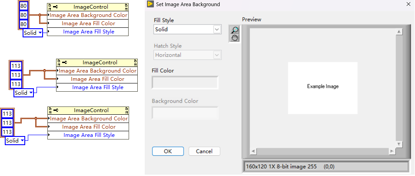Select the Zoom magnifier tool beside the preview
Screen dimensions: 415x176
coord(235,30)
